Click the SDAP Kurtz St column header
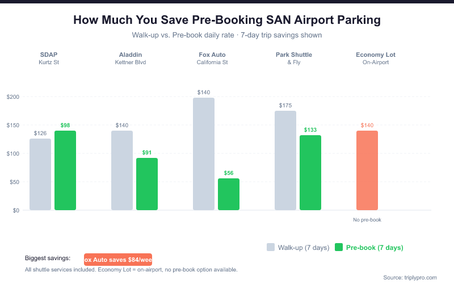The height and width of the screenshot is (284, 454). point(49,58)
